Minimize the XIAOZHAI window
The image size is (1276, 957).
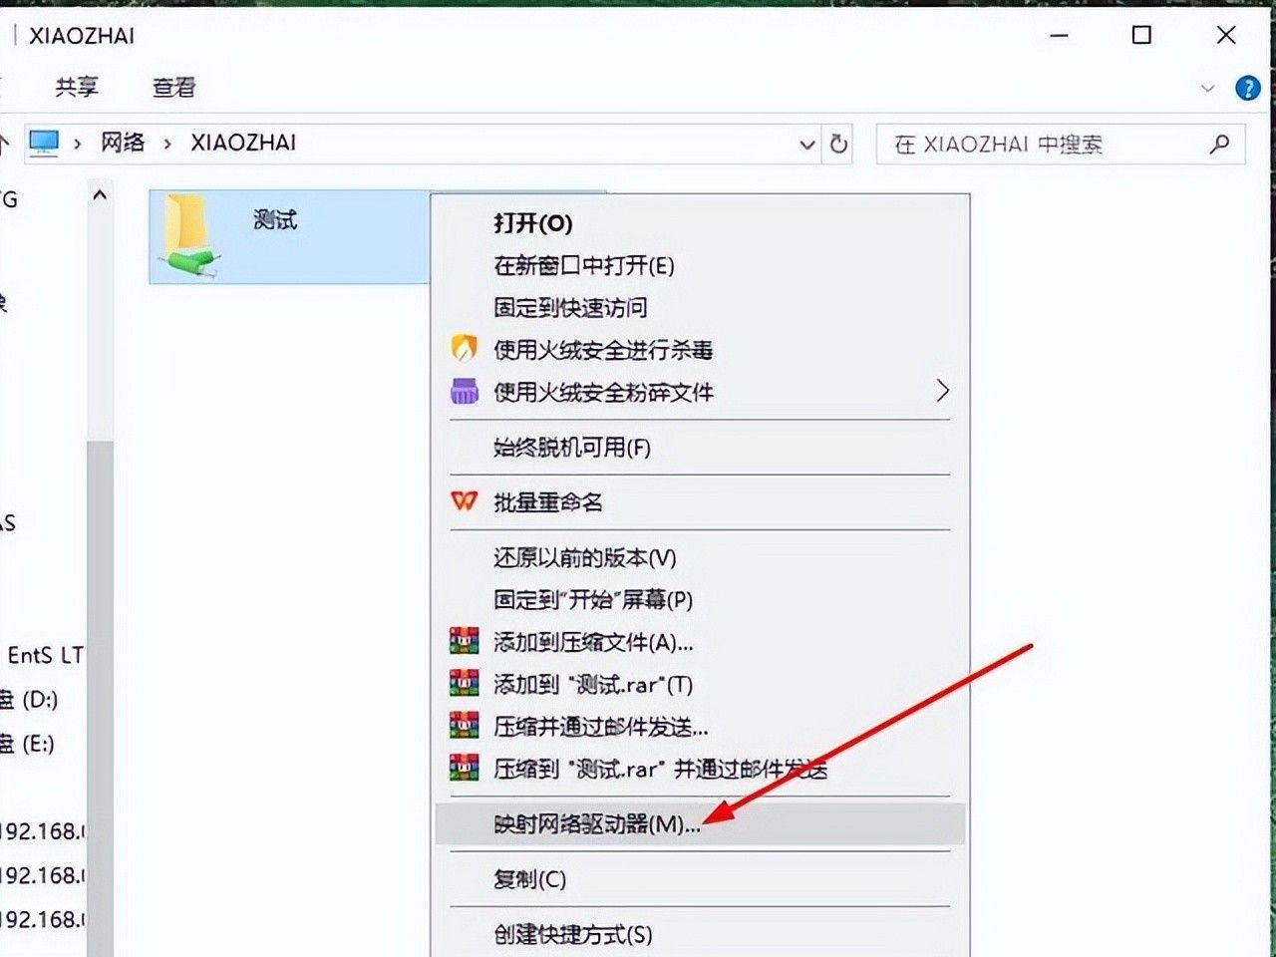[x=1060, y=35]
